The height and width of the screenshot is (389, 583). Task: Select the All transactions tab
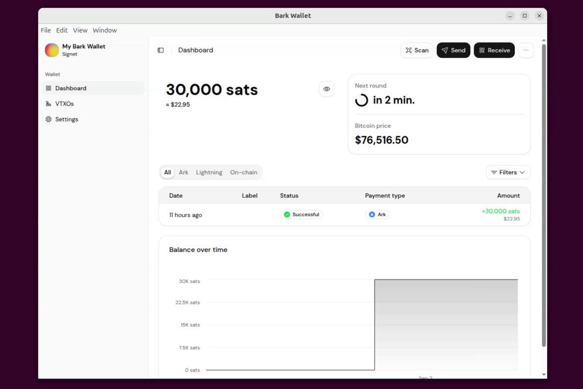pyautogui.click(x=168, y=172)
